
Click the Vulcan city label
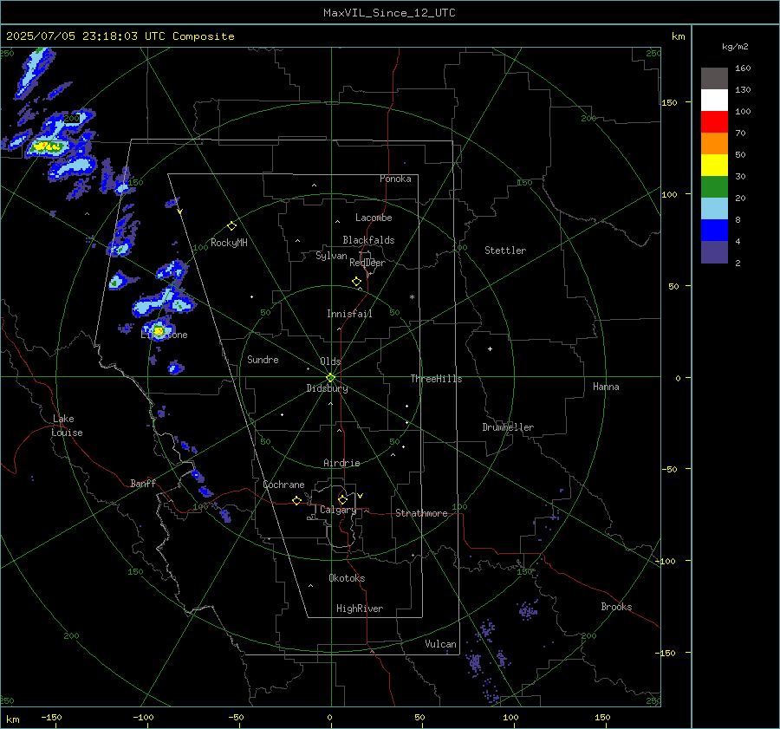pos(440,644)
